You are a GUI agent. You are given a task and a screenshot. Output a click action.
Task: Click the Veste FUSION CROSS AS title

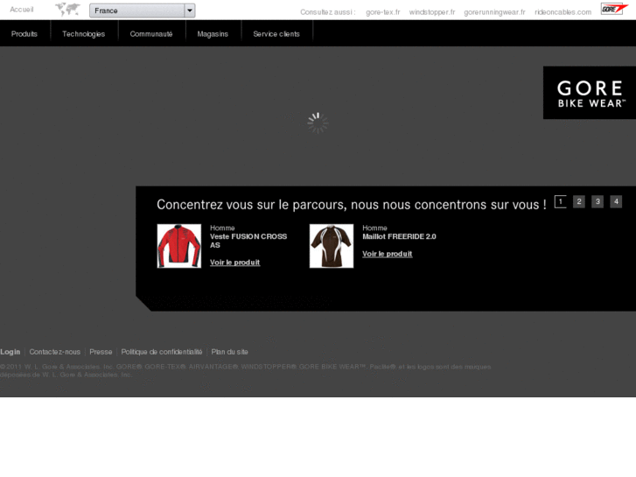click(248, 241)
